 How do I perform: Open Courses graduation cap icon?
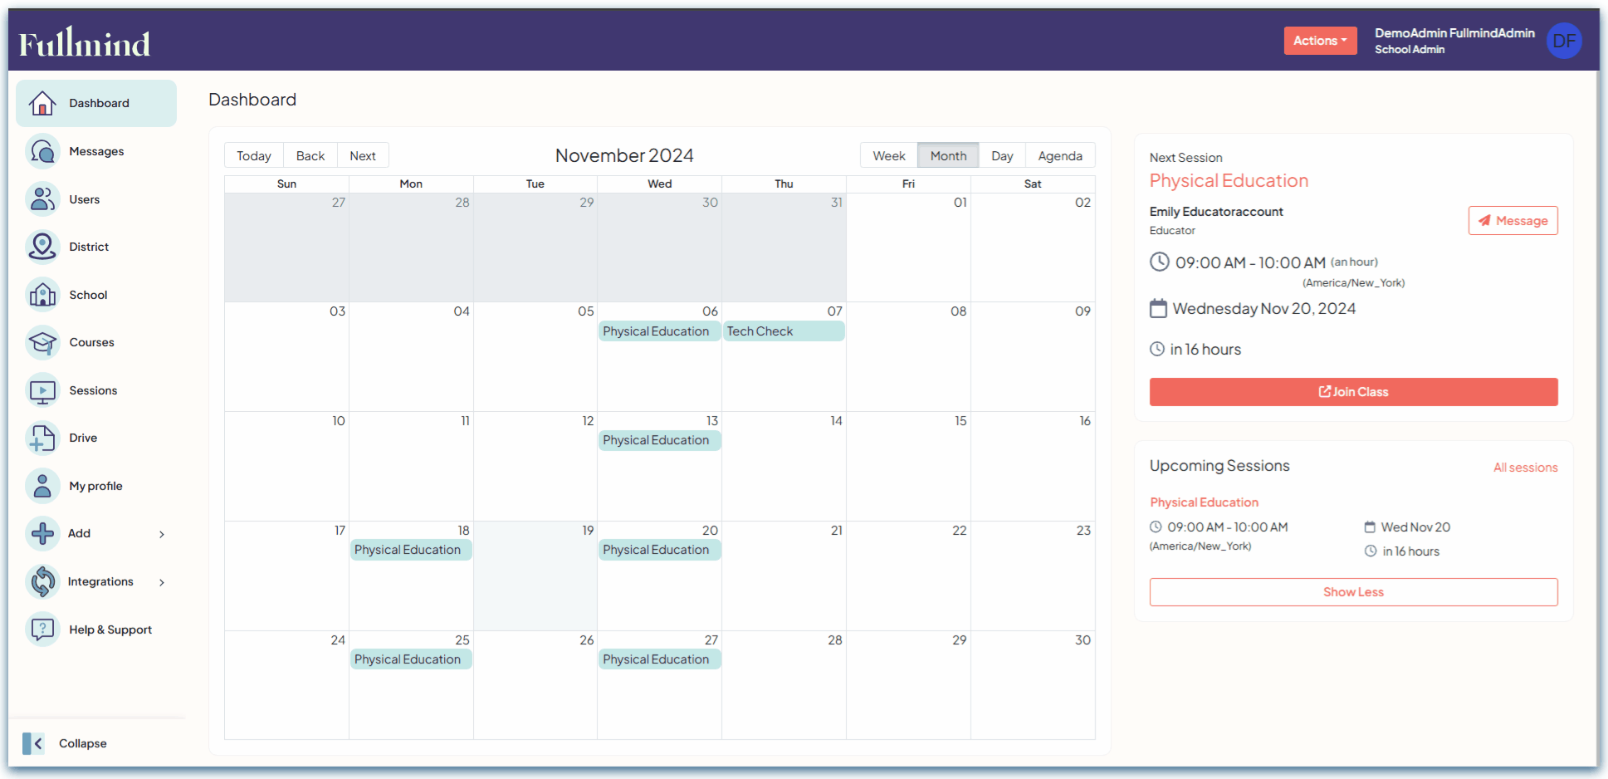(42, 342)
